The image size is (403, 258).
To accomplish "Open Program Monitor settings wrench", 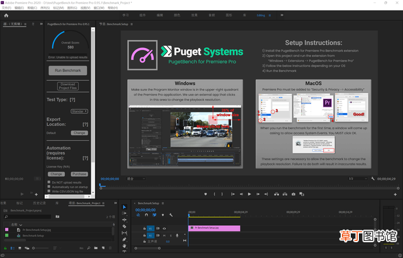I will pos(373,179).
